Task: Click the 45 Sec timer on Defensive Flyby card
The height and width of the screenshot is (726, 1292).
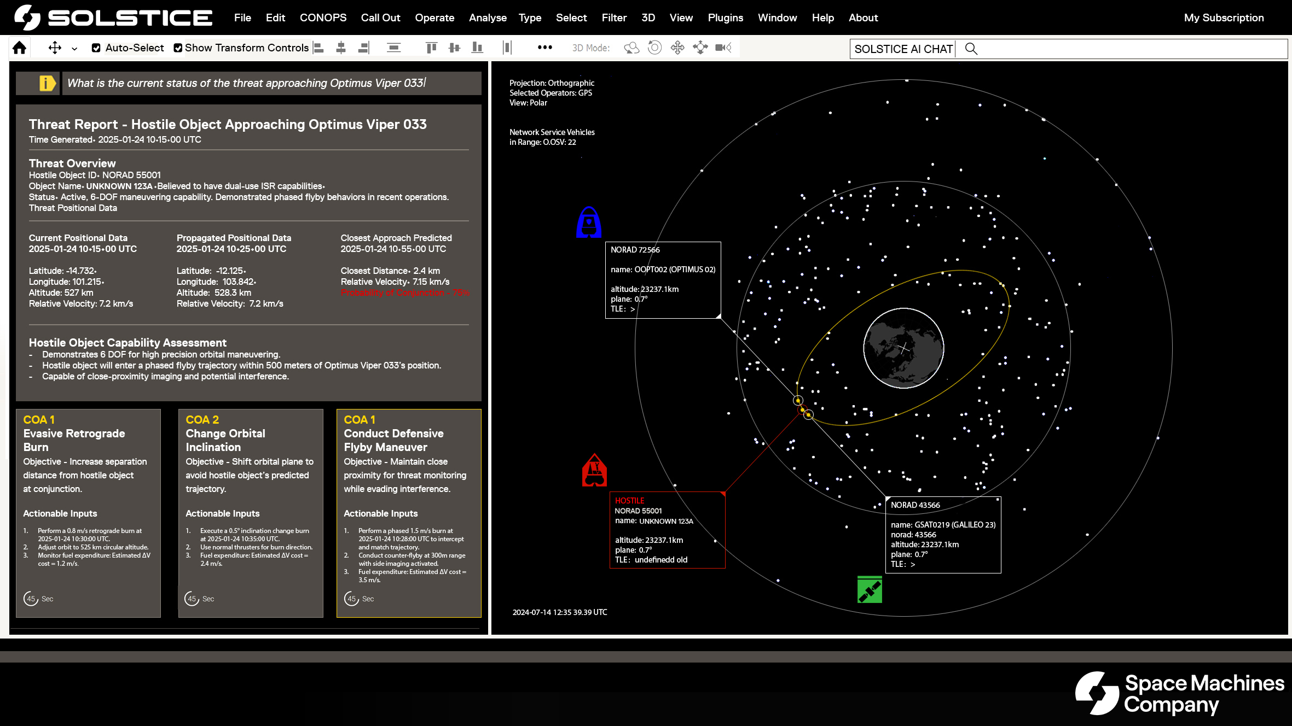Action: [x=359, y=599]
